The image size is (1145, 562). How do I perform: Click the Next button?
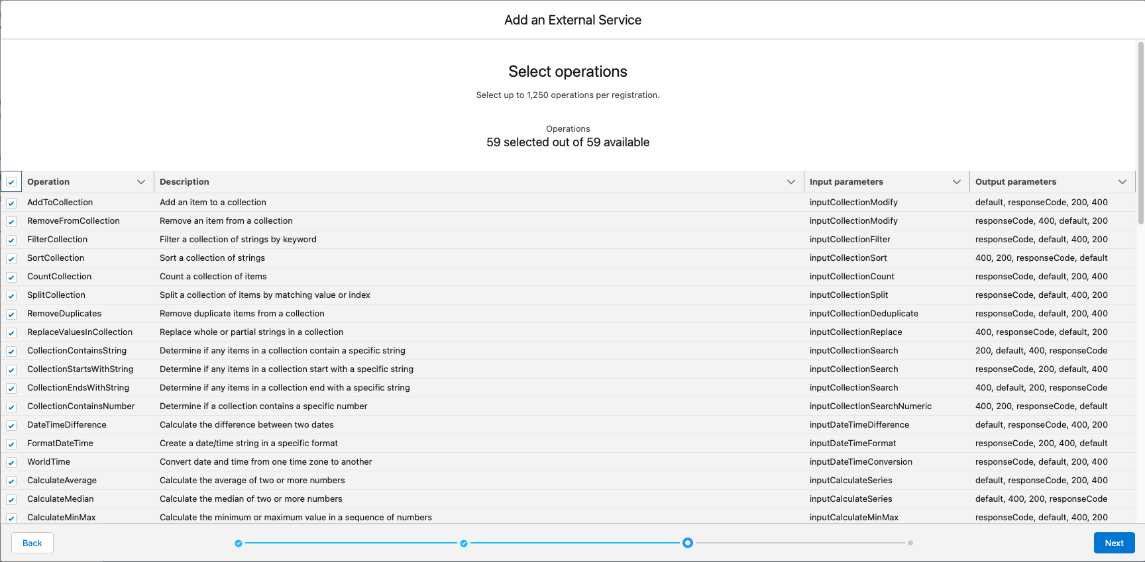[x=1114, y=543]
